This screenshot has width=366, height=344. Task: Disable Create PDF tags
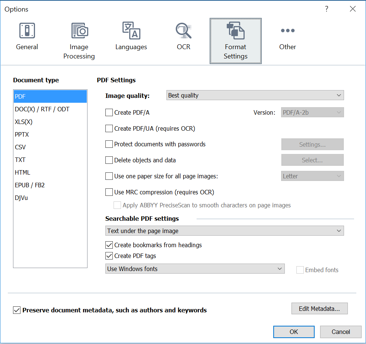(x=109, y=256)
